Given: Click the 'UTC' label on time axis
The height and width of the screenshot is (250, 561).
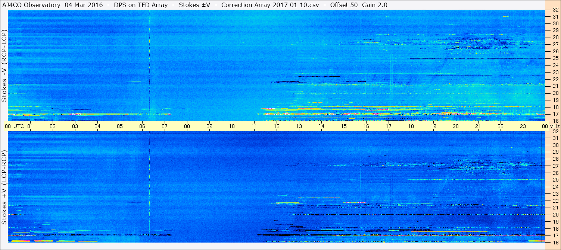Looking at the screenshot, I should click(19, 126).
